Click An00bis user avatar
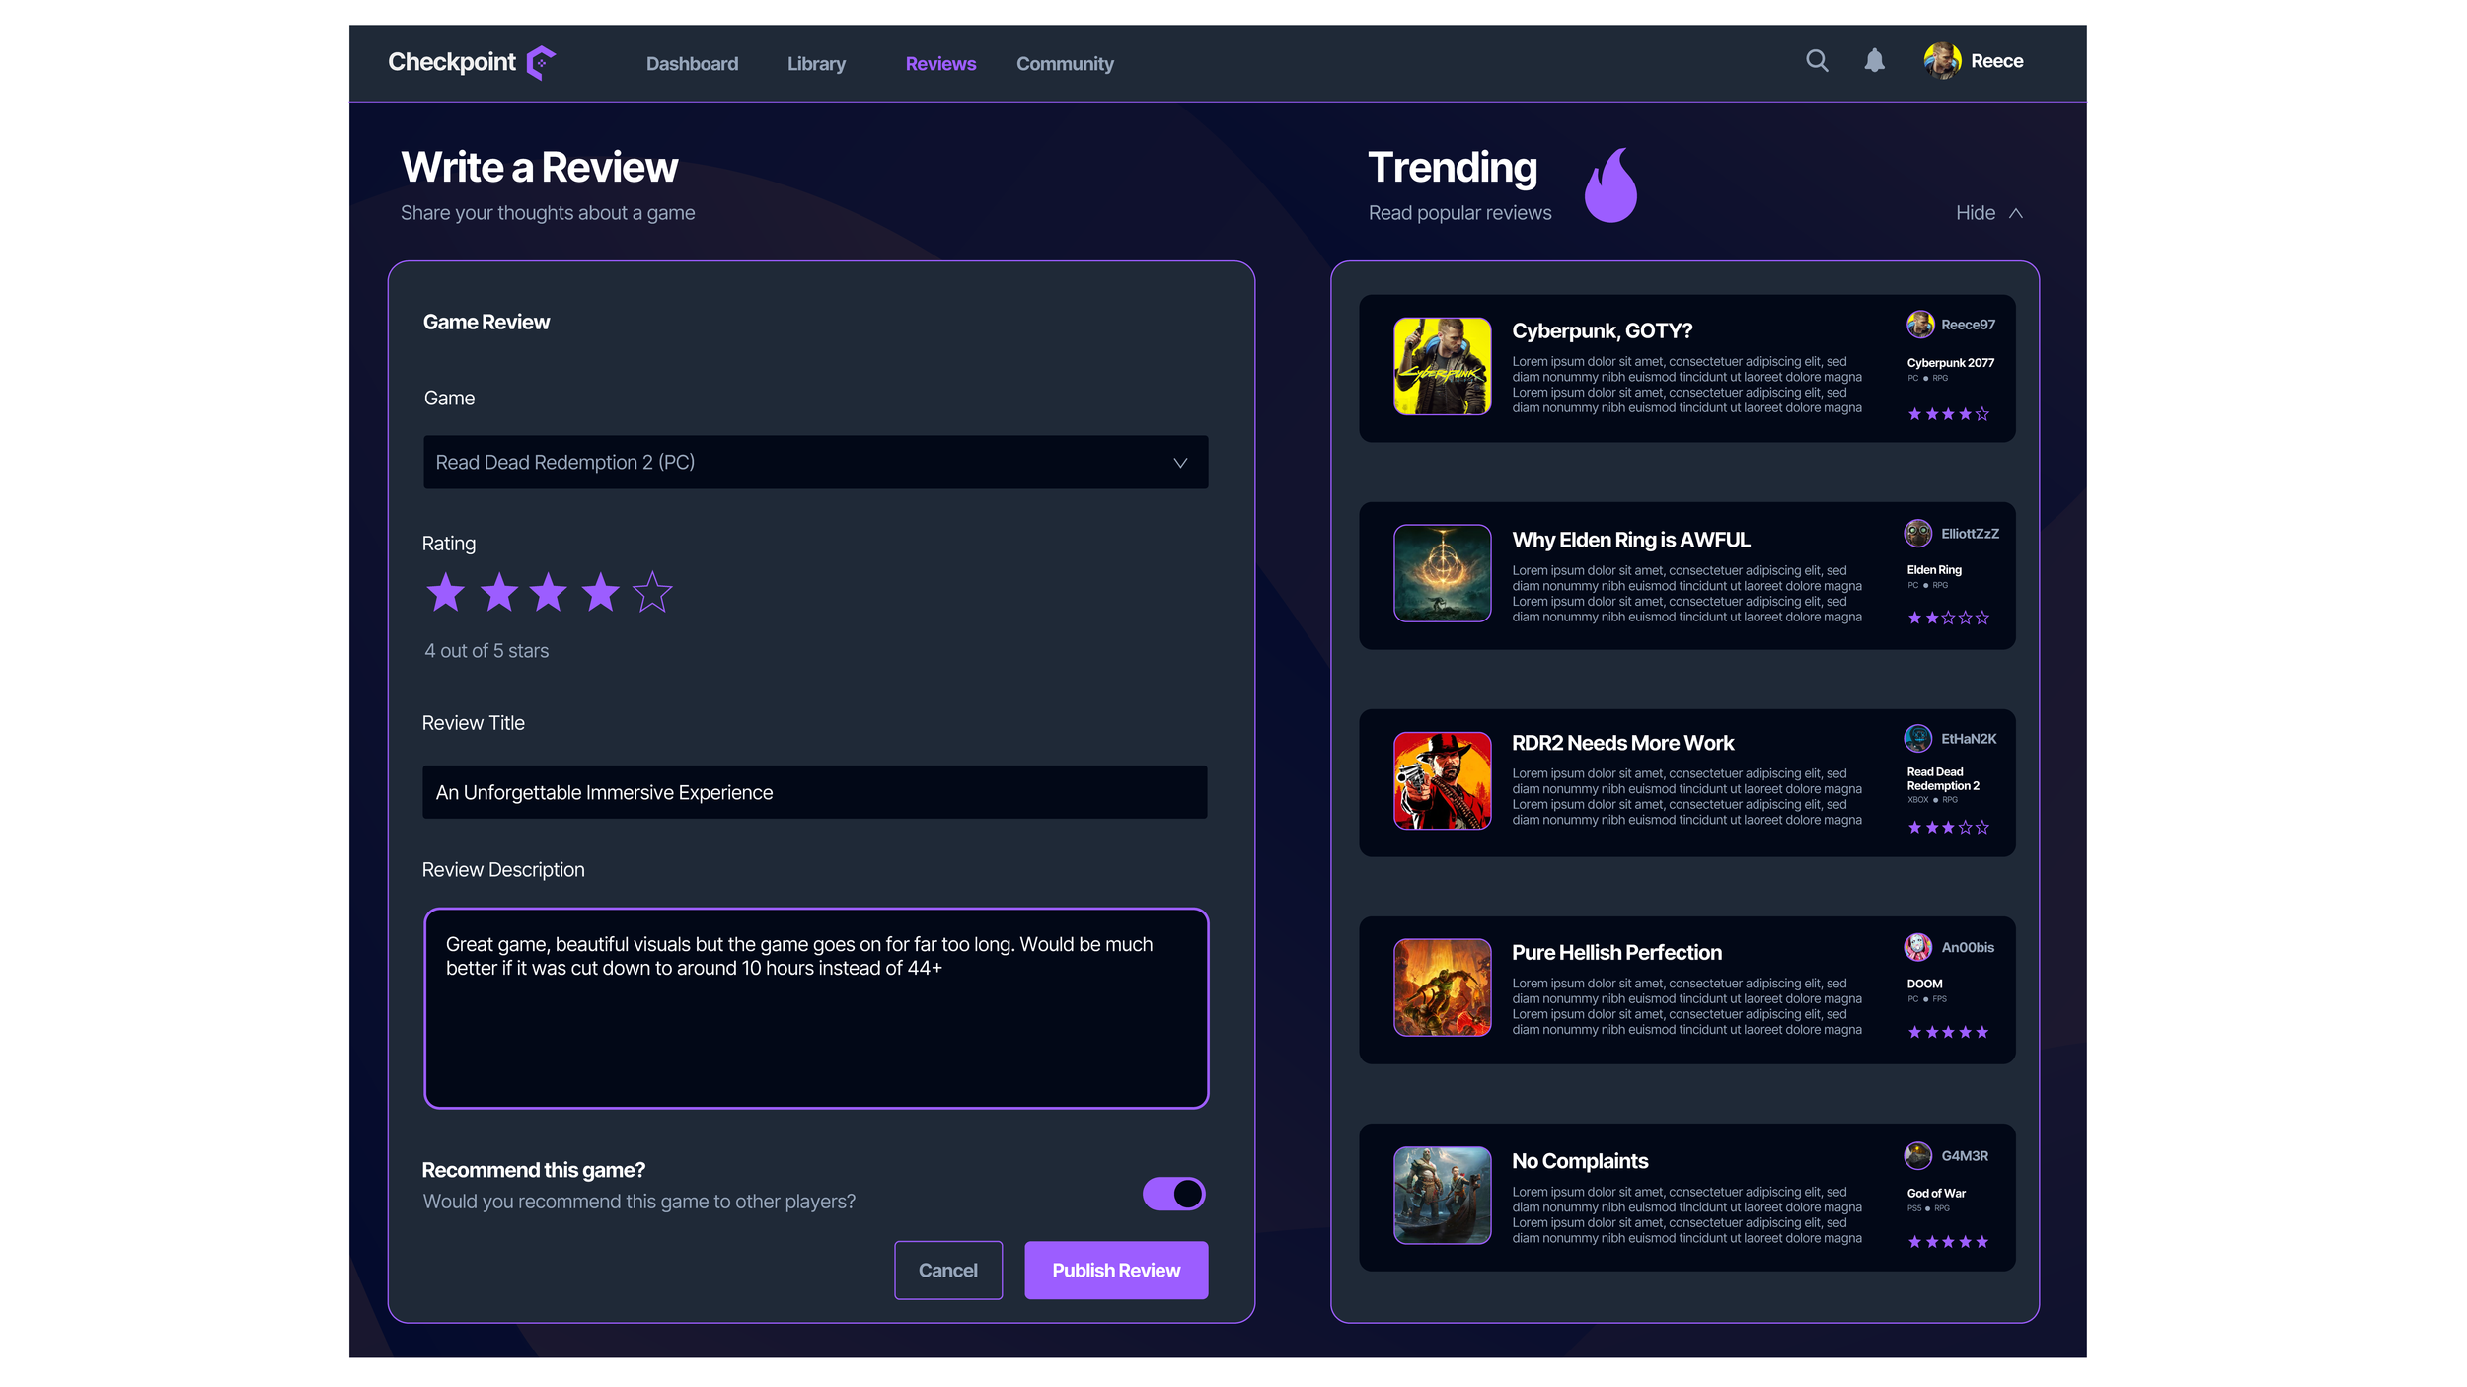 1917,947
